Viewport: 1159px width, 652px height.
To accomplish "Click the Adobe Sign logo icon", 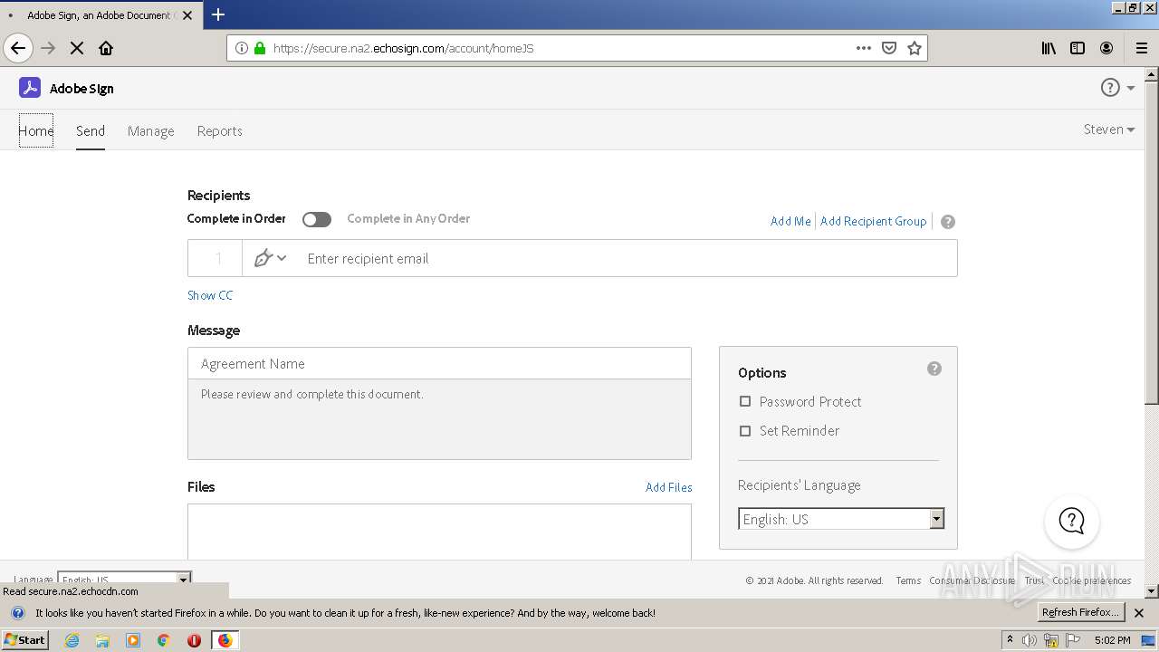I will pos(30,88).
